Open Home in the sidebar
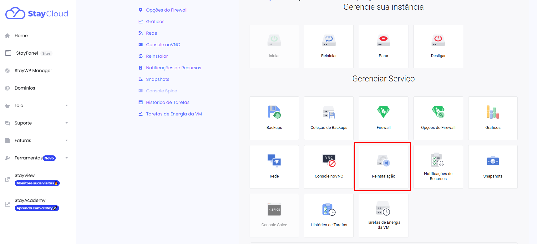Viewport: 537px width, 244px height. pos(21,36)
